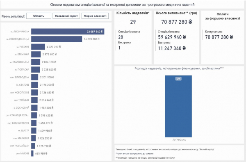Viewport: 246px width, 162px height.
Task: Select the Область detail level button
Action: (x=39, y=16)
